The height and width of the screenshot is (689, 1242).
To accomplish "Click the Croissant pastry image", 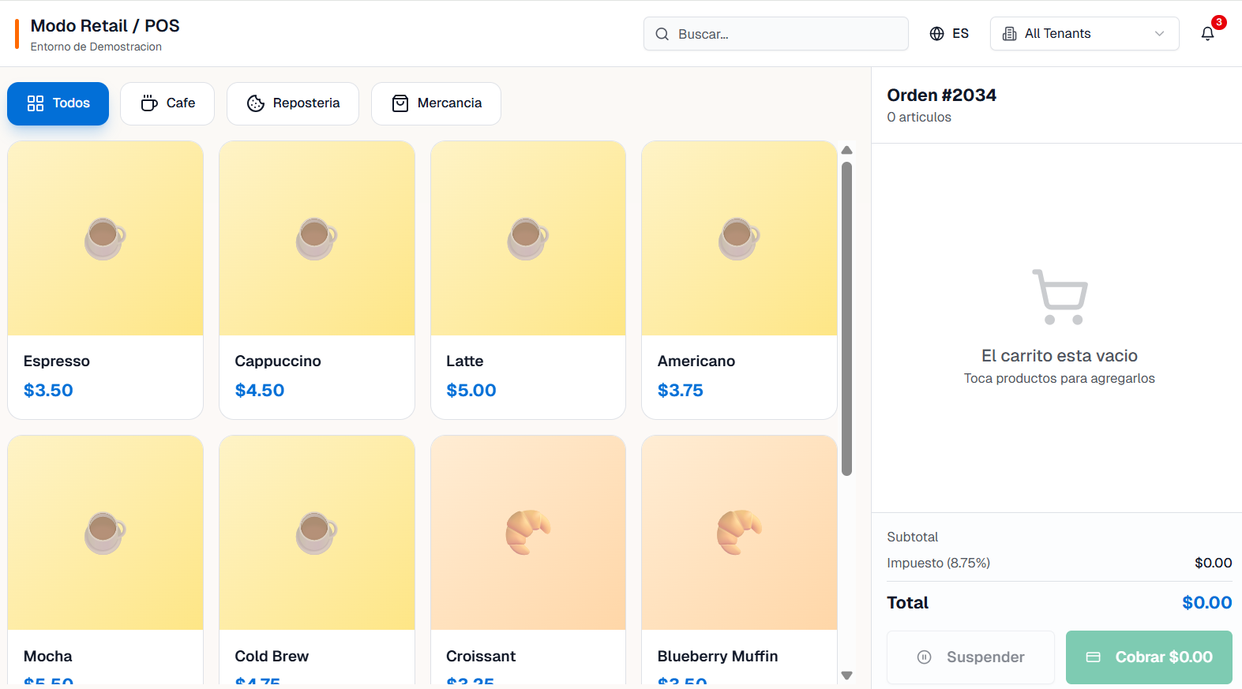I will coord(527,532).
